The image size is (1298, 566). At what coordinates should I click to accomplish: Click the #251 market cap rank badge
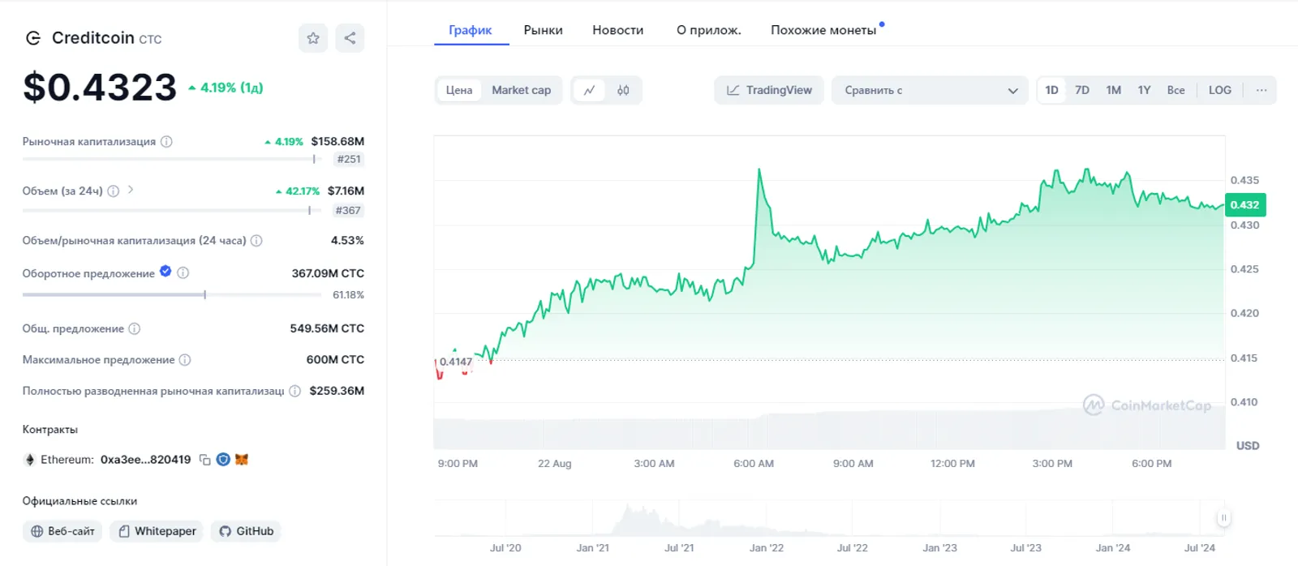(349, 160)
